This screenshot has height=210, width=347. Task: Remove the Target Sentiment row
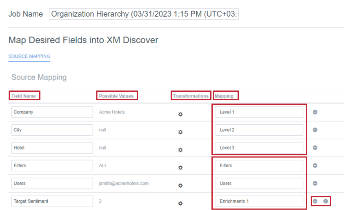coord(315,201)
